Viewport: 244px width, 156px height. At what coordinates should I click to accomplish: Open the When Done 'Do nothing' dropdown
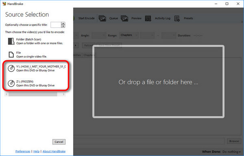(231, 152)
